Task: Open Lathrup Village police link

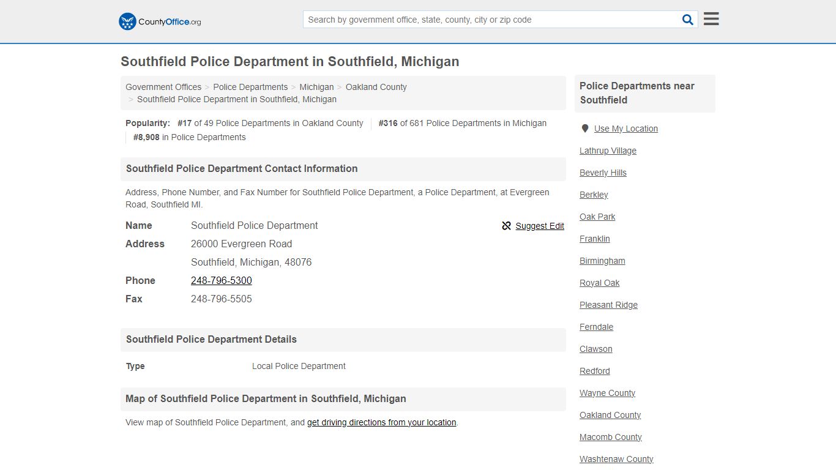Action: click(x=608, y=151)
